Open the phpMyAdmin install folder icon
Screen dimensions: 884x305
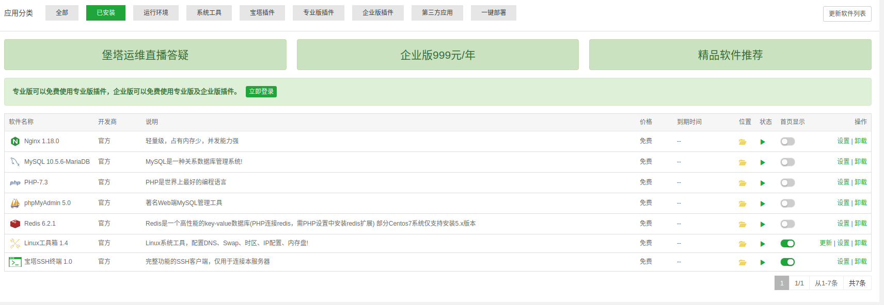[x=743, y=204]
